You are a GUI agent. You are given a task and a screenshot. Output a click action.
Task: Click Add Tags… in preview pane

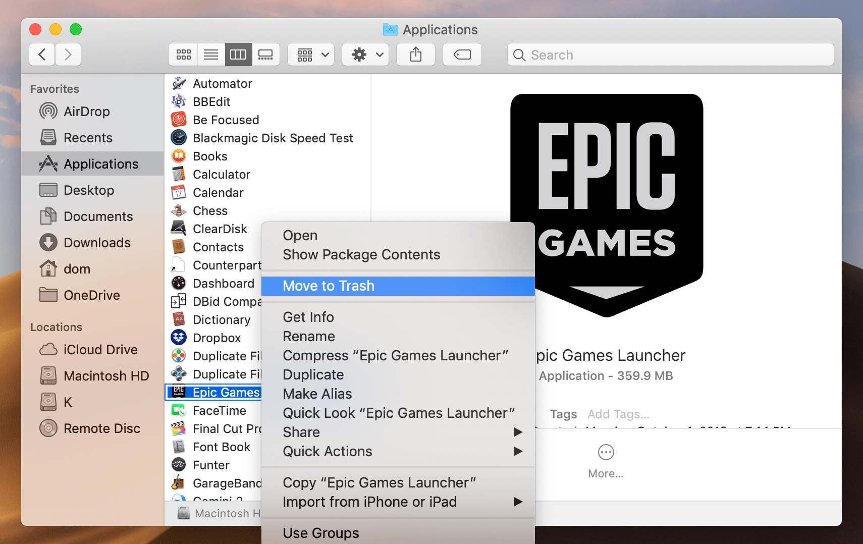[x=618, y=414]
